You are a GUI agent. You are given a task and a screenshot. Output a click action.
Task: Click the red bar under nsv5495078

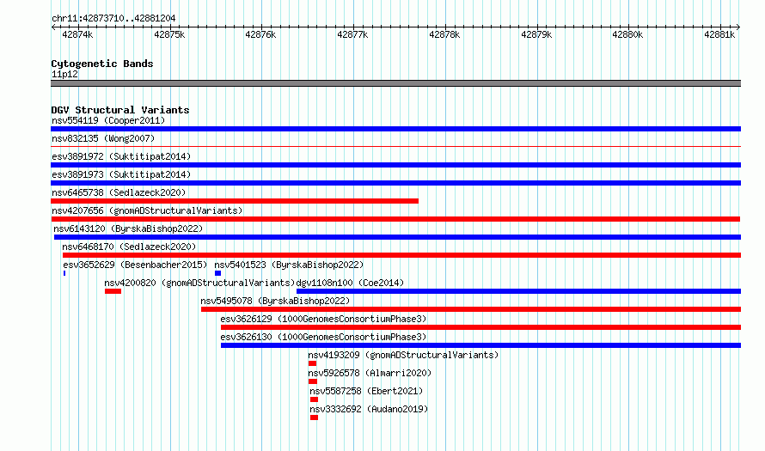coord(471,309)
